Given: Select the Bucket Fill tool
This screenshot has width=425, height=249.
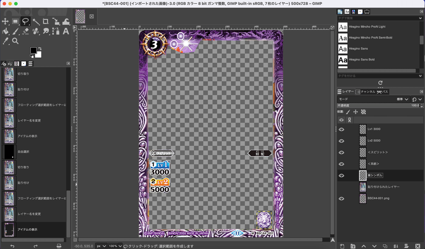Looking at the screenshot, I should tap(5, 31).
